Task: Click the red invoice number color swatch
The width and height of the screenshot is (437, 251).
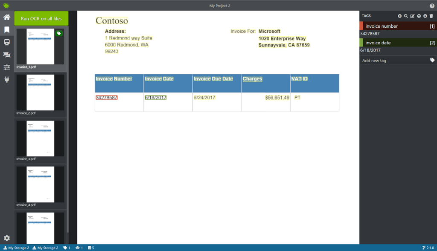Action: 361,26
